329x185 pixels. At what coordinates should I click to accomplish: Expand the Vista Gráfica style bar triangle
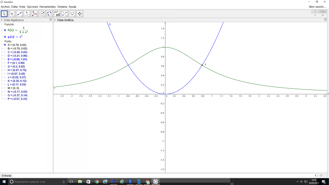(55, 20)
